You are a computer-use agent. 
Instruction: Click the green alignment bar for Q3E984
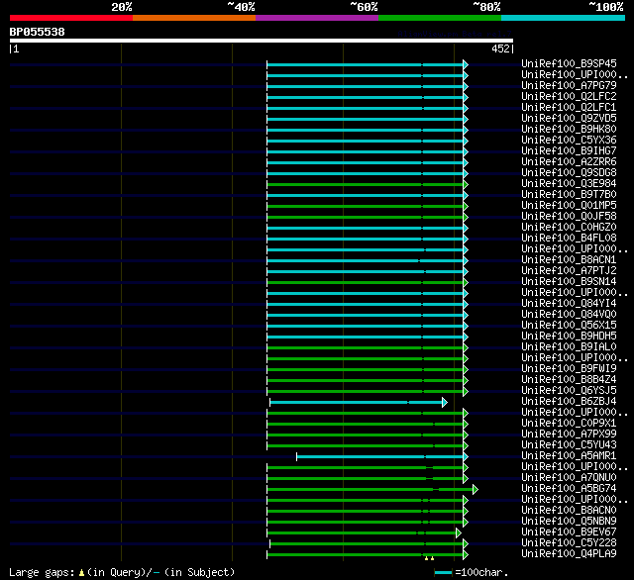(366, 184)
